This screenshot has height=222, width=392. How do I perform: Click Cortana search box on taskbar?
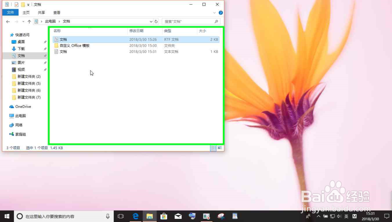(64, 216)
